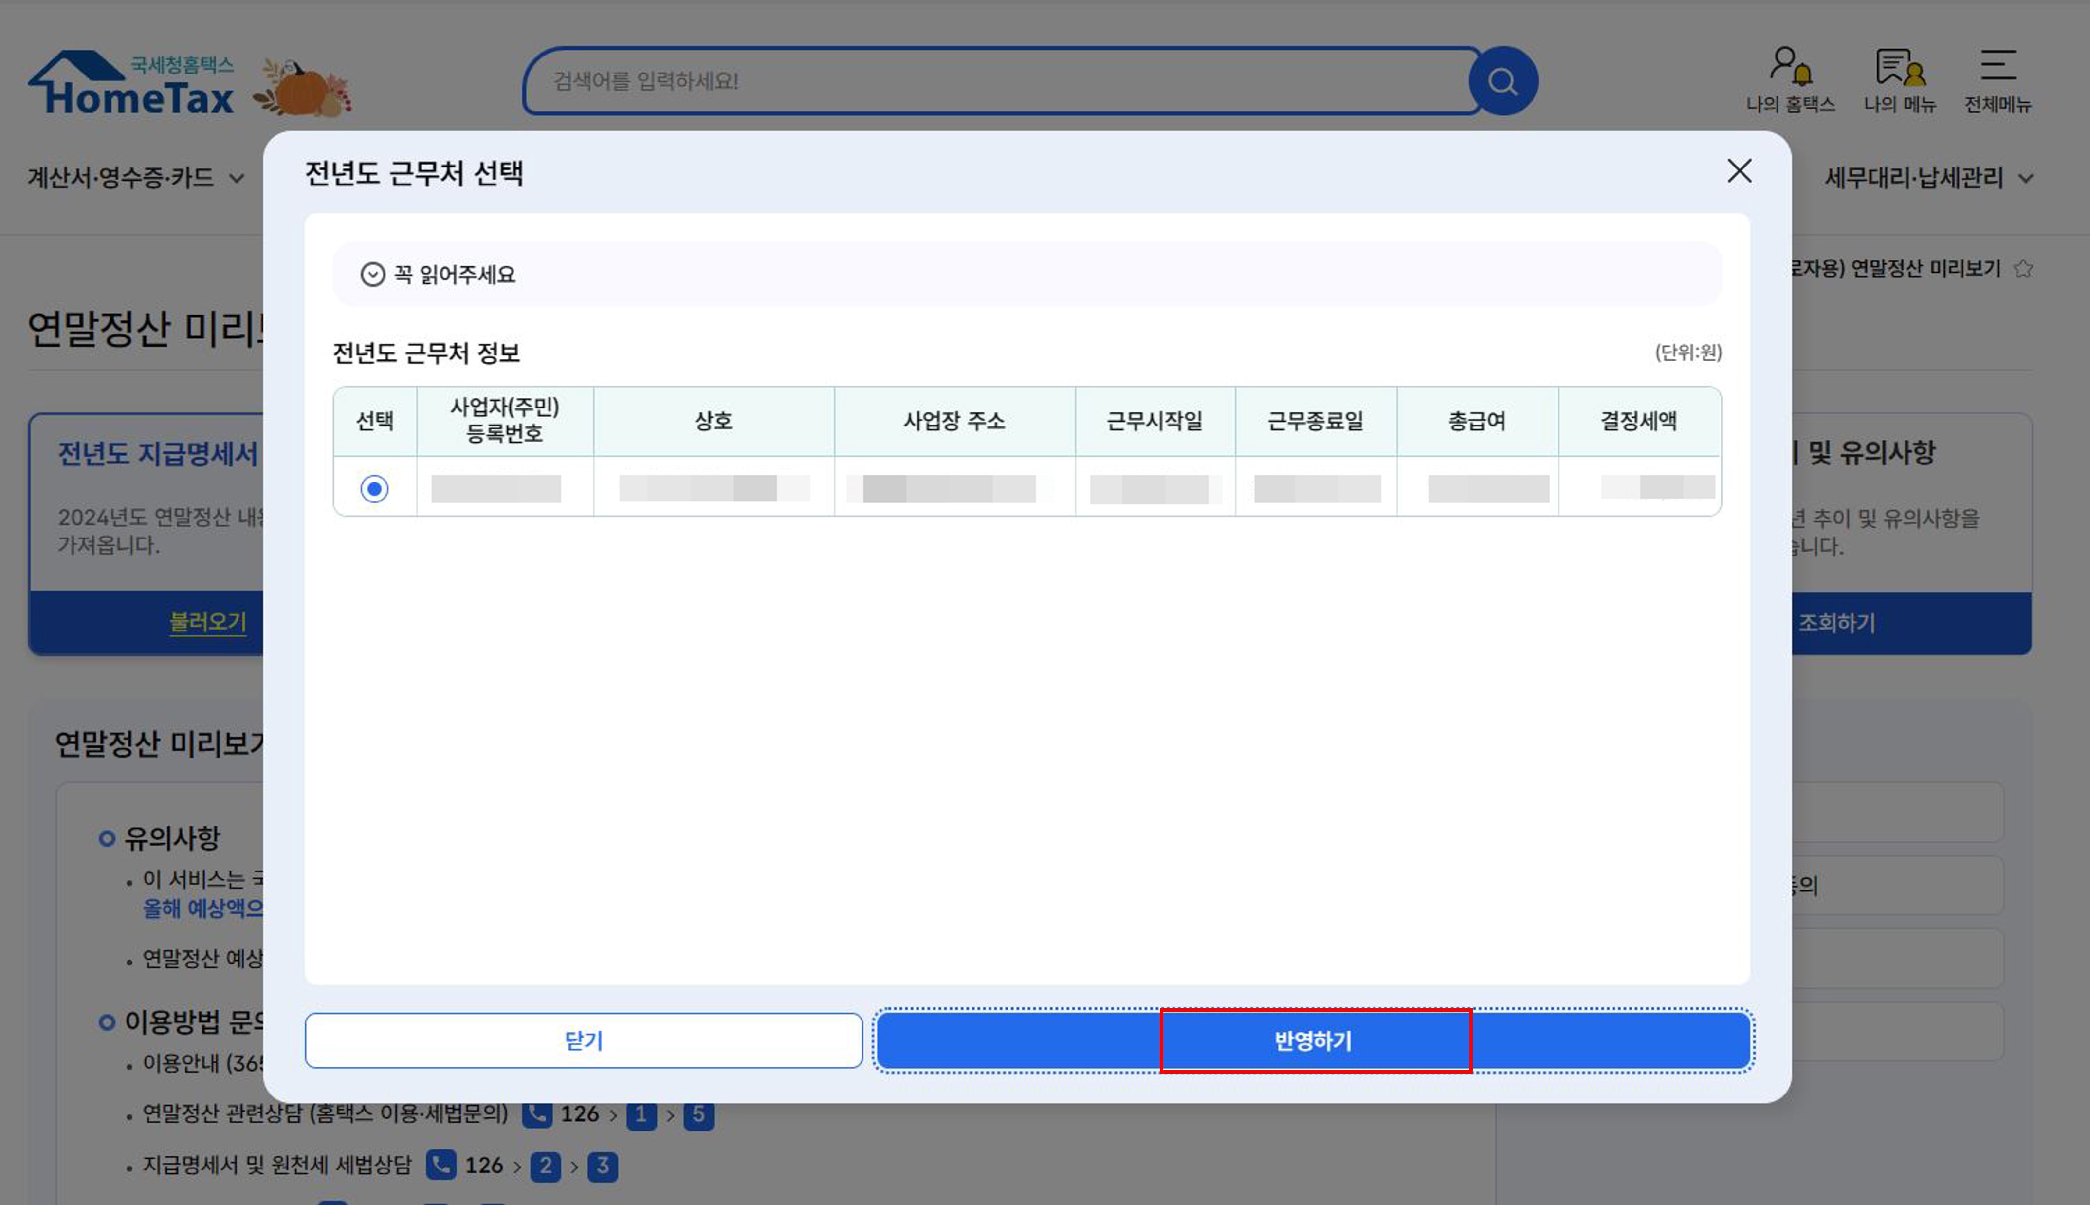Click the 총급여 column header

pos(1477,421)
